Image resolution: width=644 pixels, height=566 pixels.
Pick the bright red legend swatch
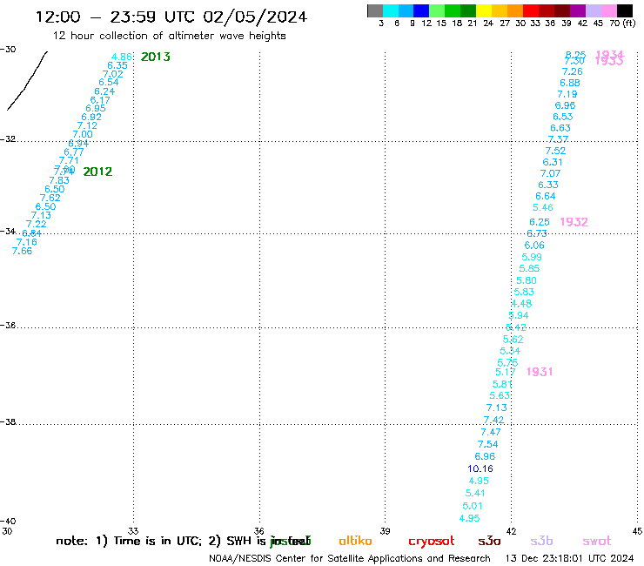pos(531,10)
